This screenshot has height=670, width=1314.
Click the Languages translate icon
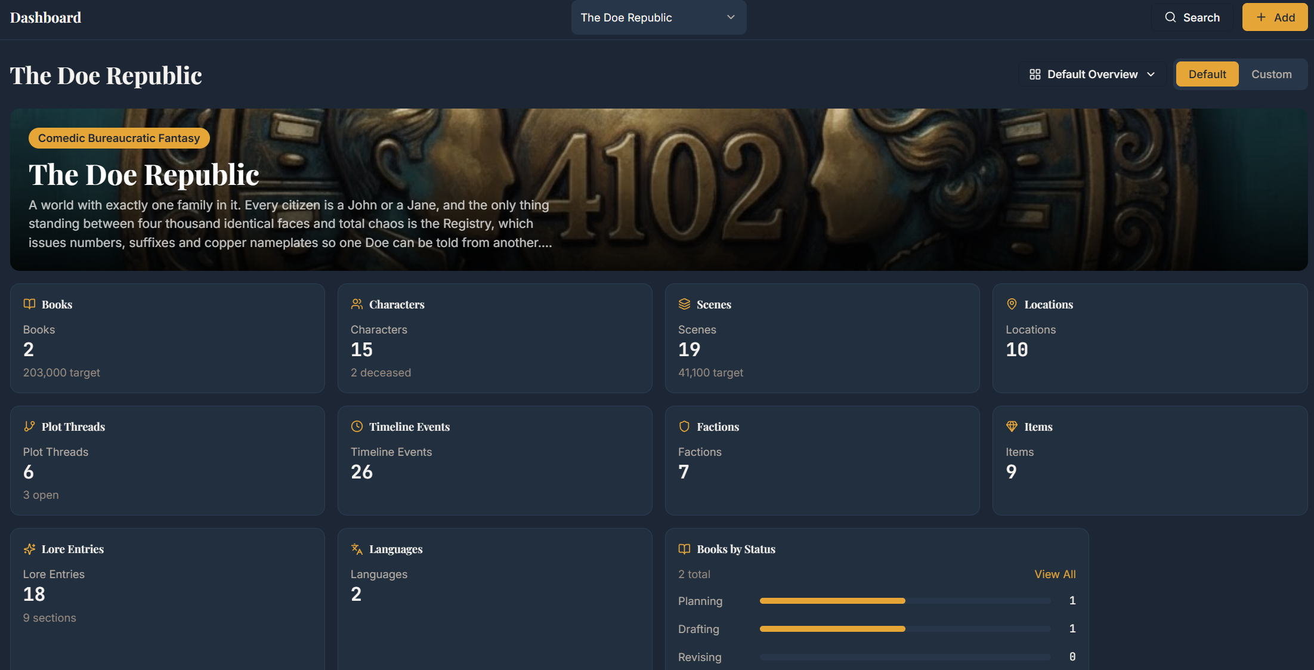(x=357, y=549)
